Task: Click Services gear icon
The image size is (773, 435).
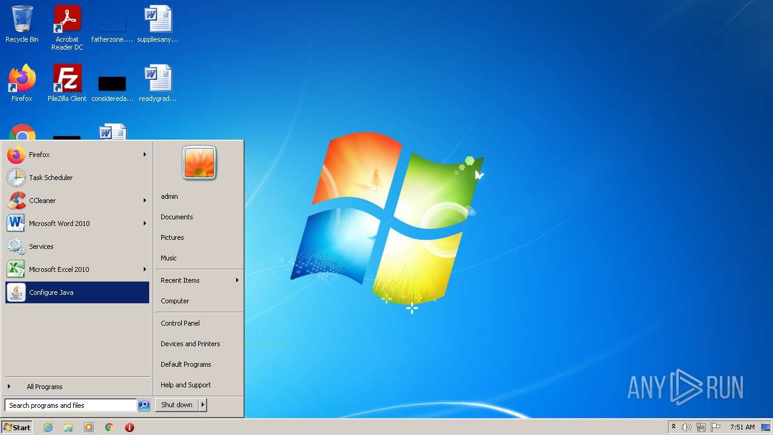Action: (x=16, y=246)
